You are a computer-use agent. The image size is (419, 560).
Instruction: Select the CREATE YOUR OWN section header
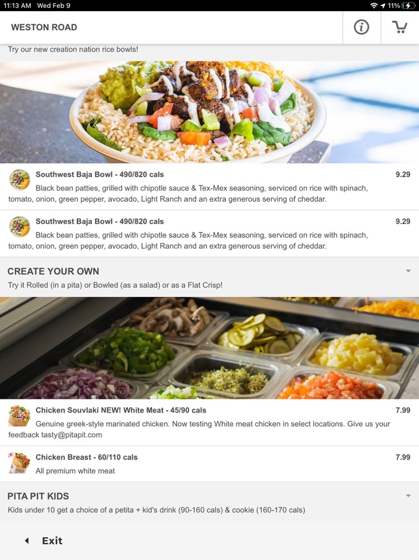[x=53, y=272]
